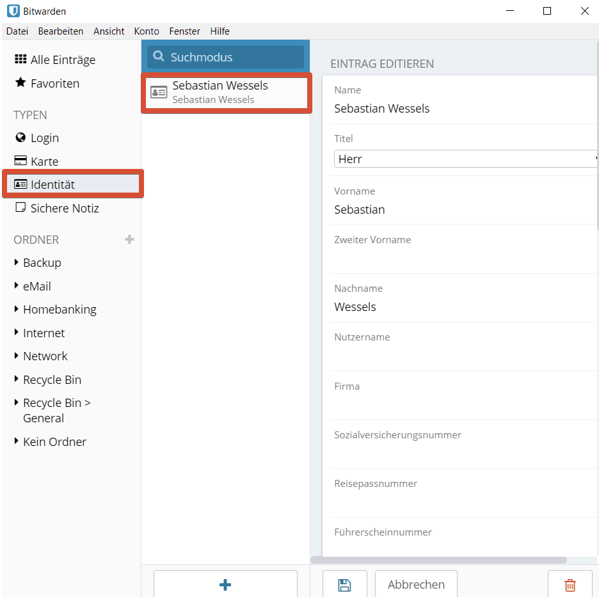The image size is (599, 597).
Task: Open the Konto menu
Action: tap(147, 31)
